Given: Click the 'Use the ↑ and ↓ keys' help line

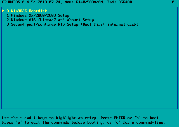Looking at the screenshot, I should pyautogui.click(x=81, y=118).
